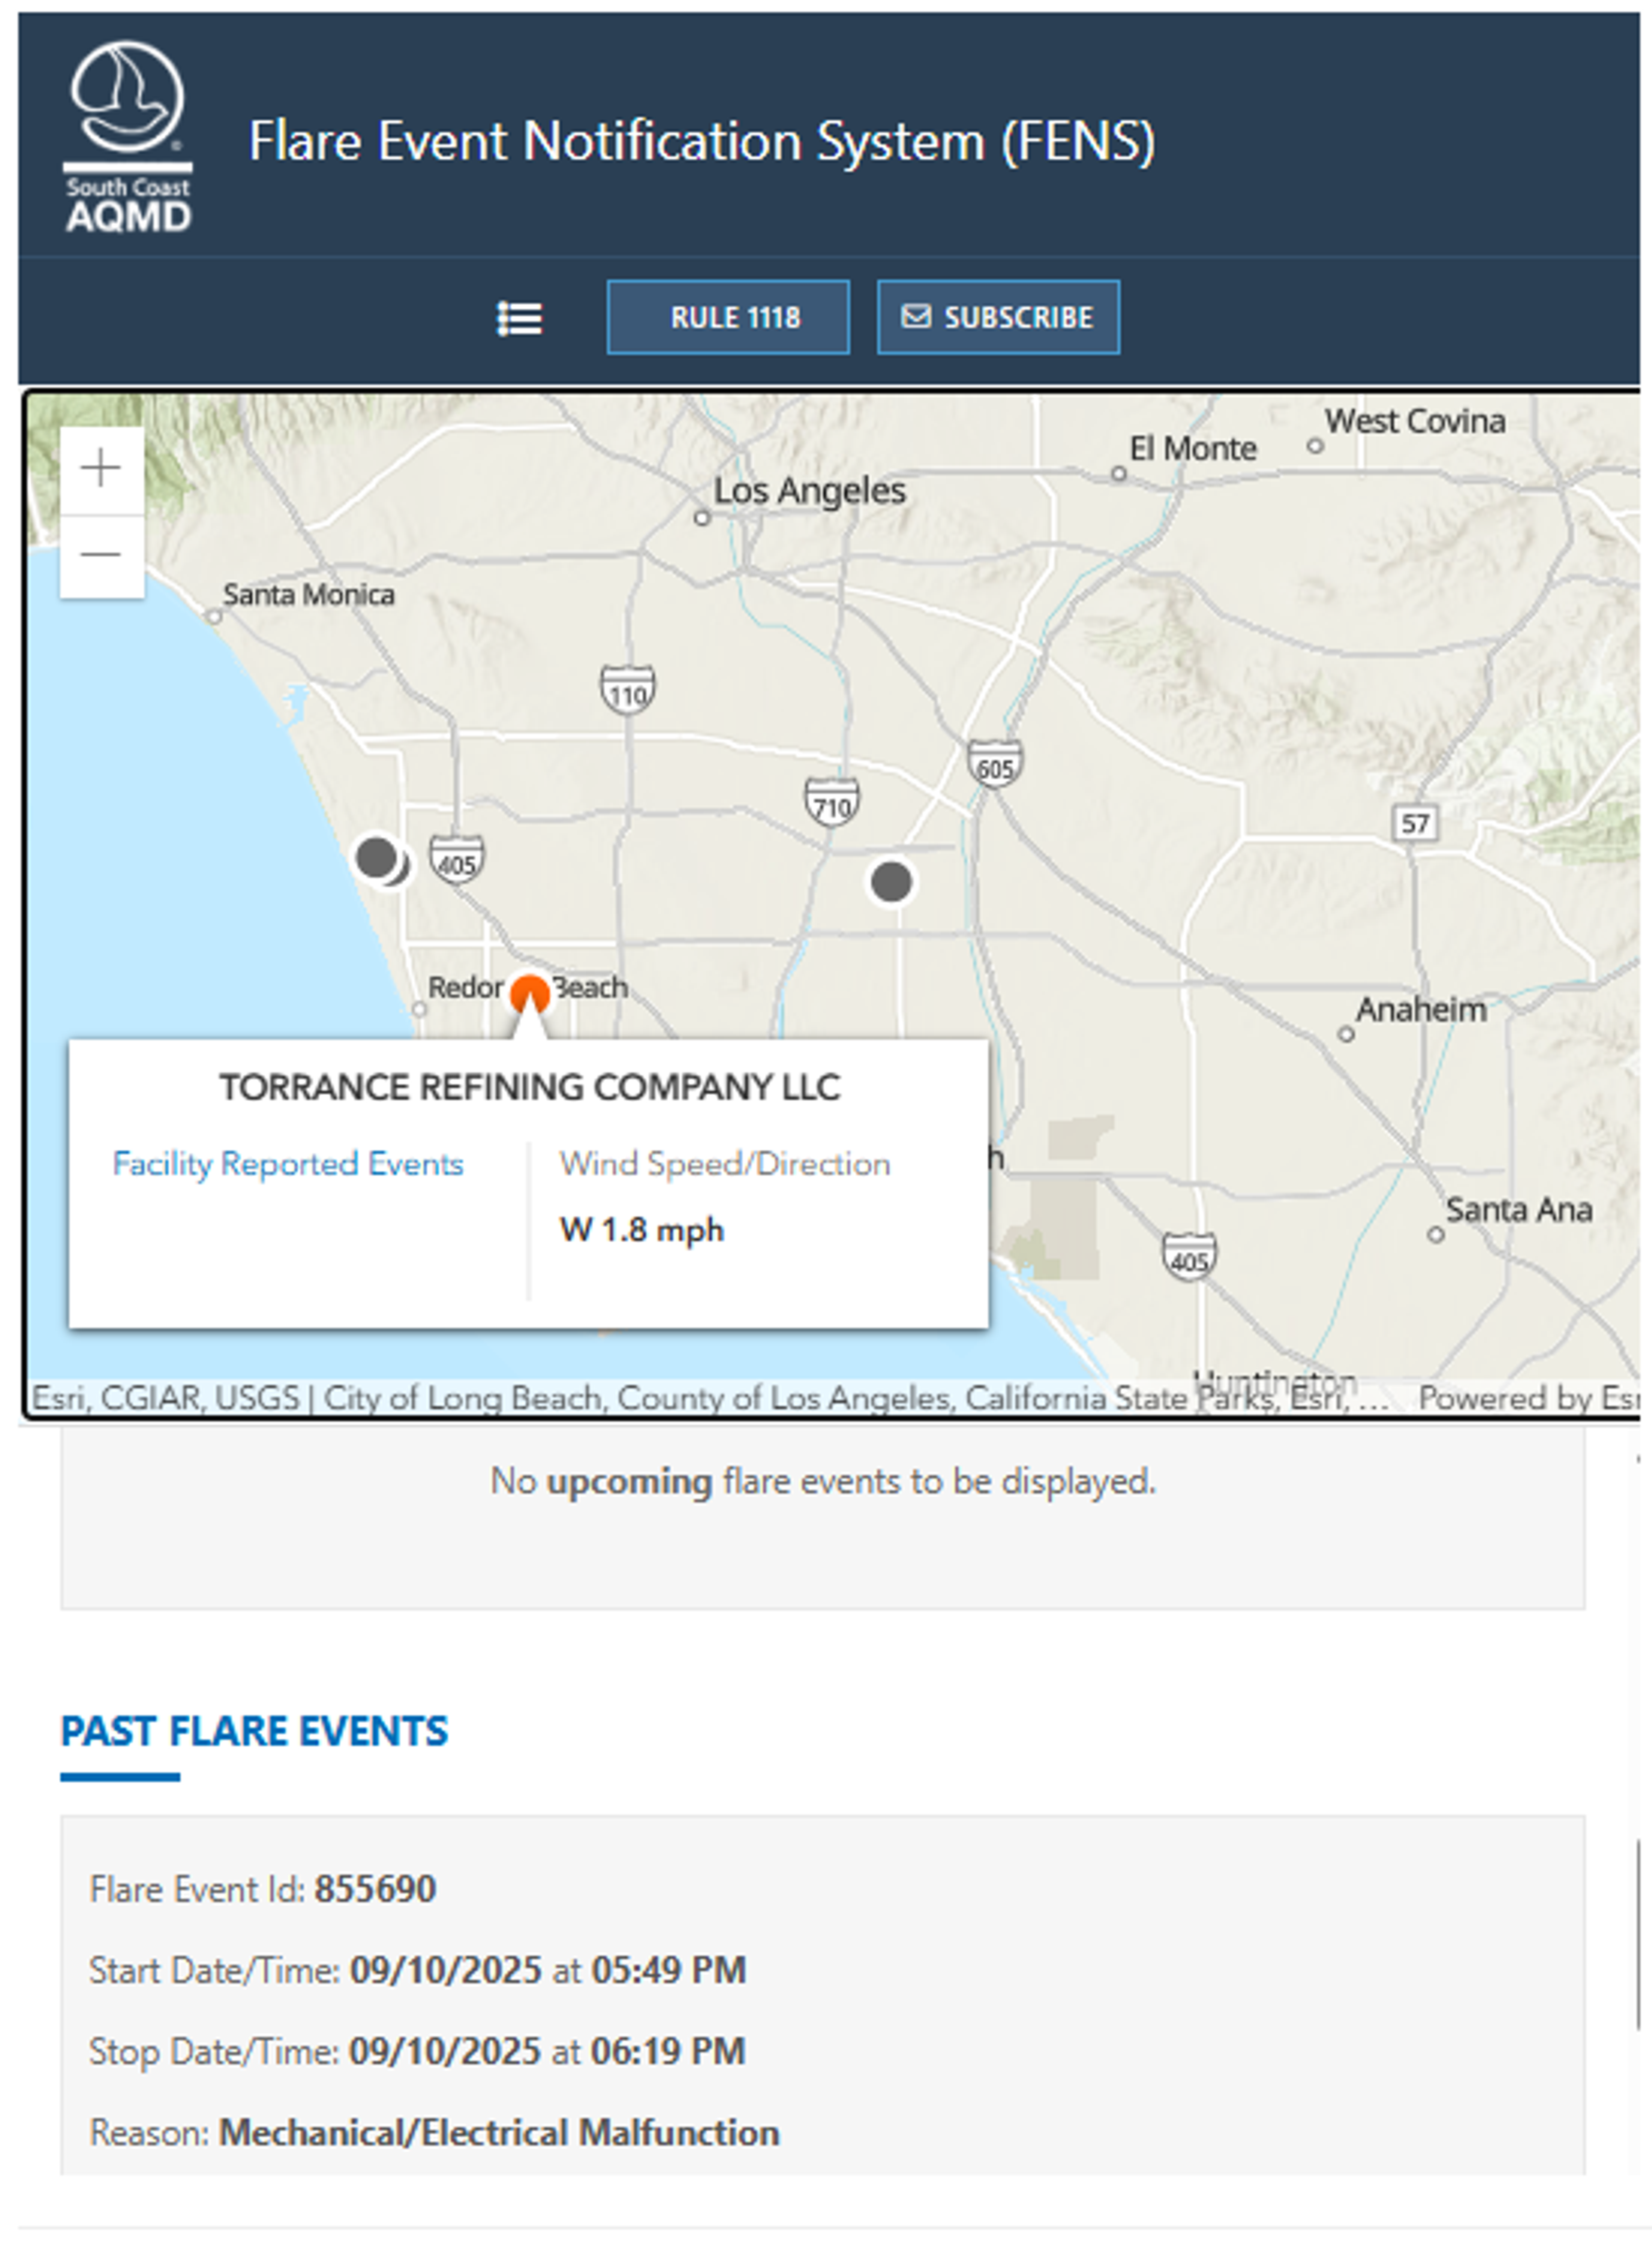This screenshot has height=2241, width=1652.
Task: Click the 605 freeway shield
Action: (x=995, y=764)
